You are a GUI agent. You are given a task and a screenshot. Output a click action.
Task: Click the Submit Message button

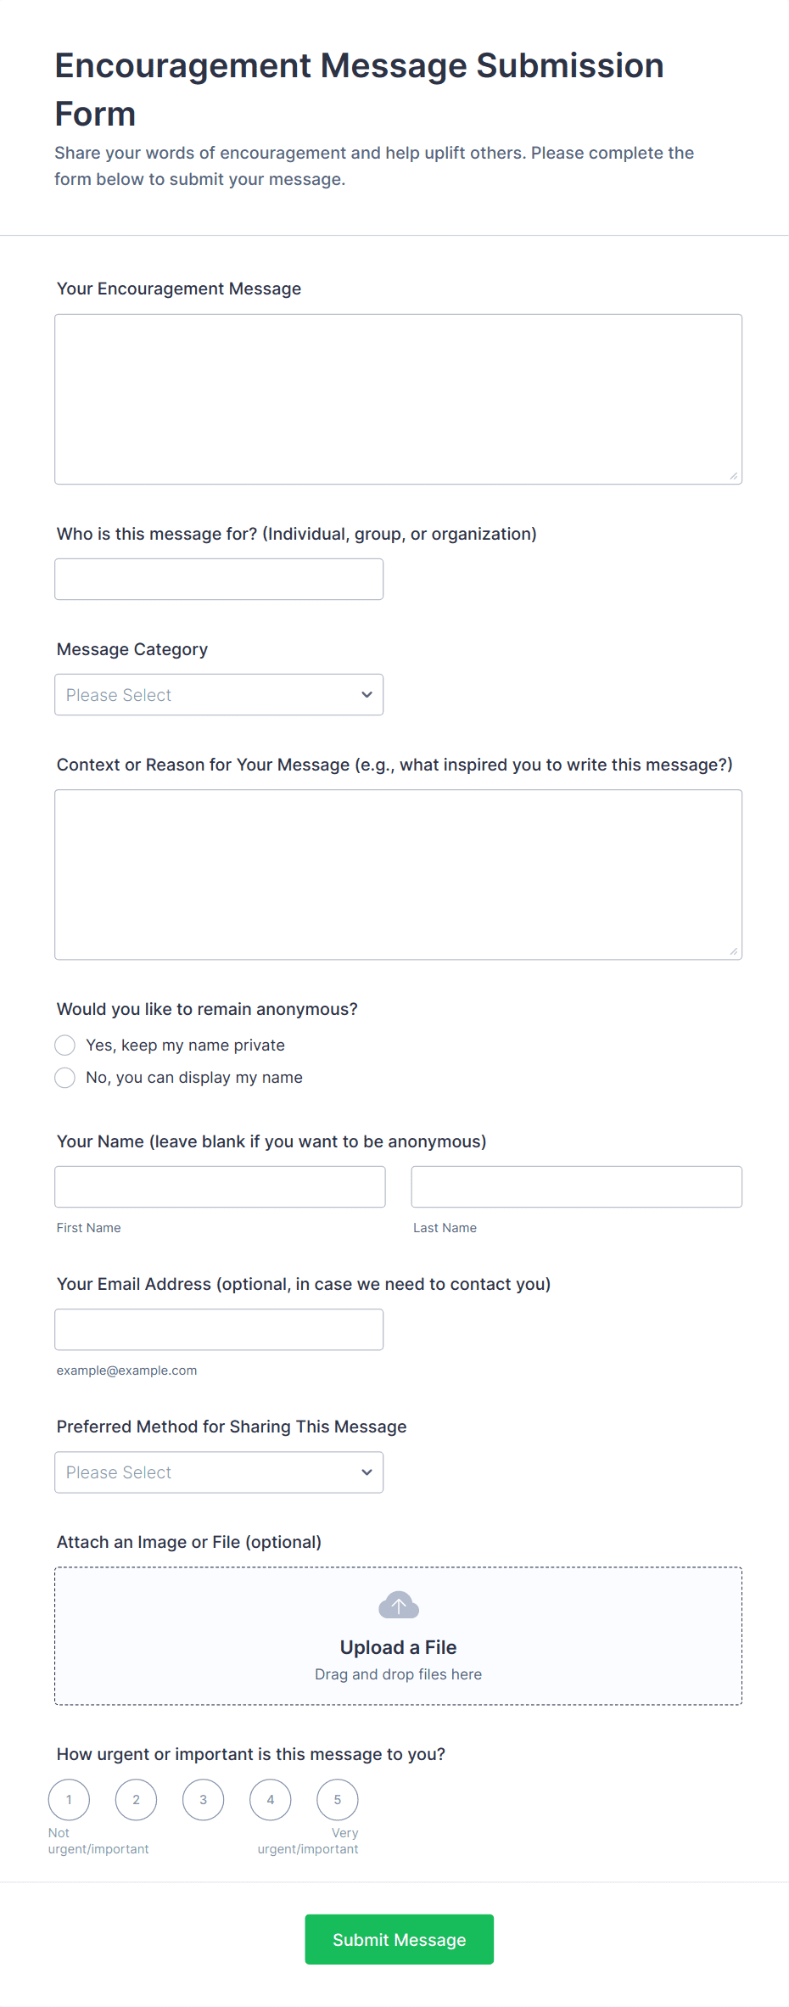(x=400, y=1939)
